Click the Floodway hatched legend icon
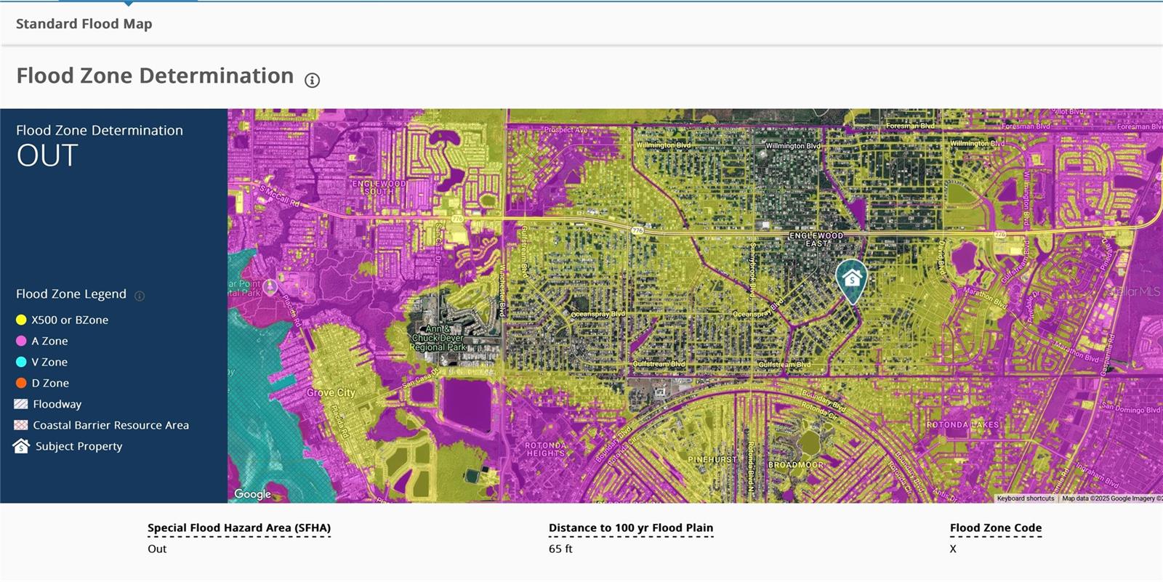 tap(21, 404)
